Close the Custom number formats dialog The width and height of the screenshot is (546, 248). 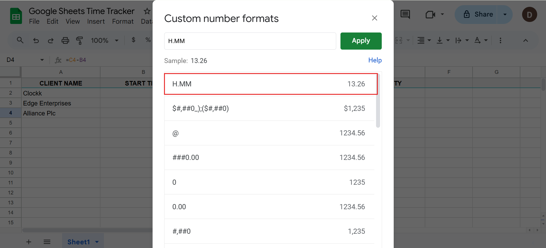374,18
